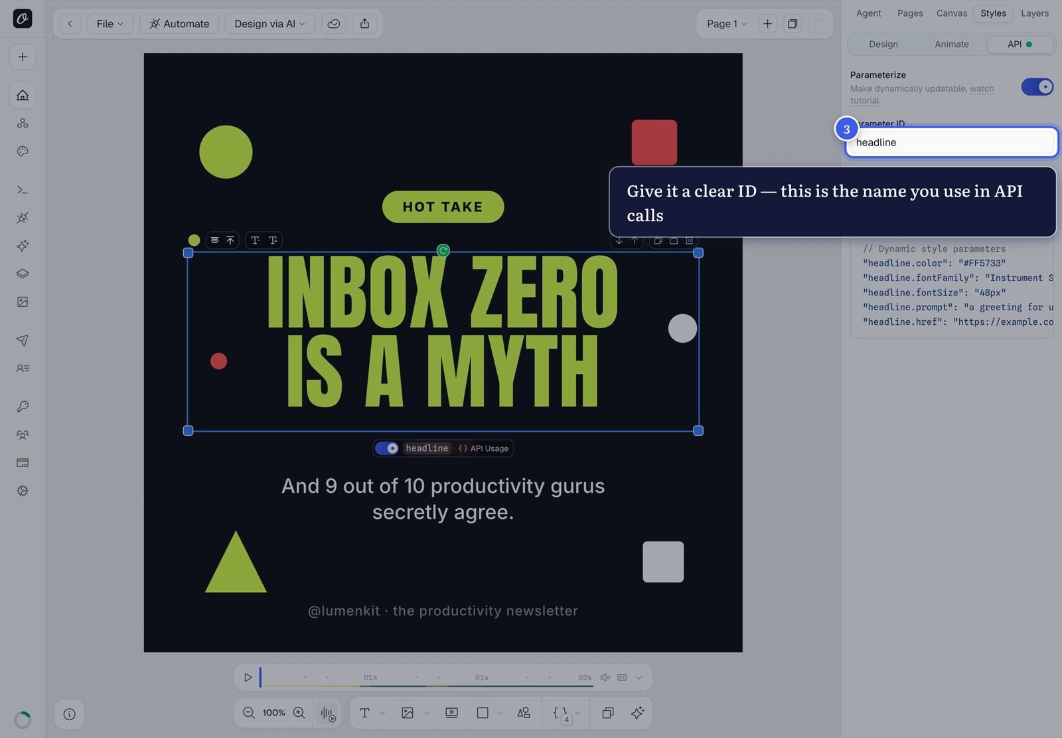Open the paper plane send sidebar icon
Screen dimensions: 1062x738
(x=23, y=340)
